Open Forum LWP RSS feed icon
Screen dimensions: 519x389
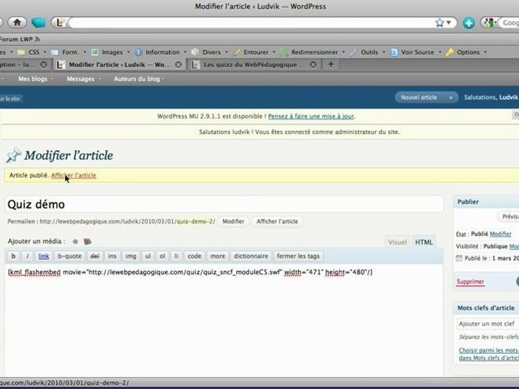pos(37,39)
